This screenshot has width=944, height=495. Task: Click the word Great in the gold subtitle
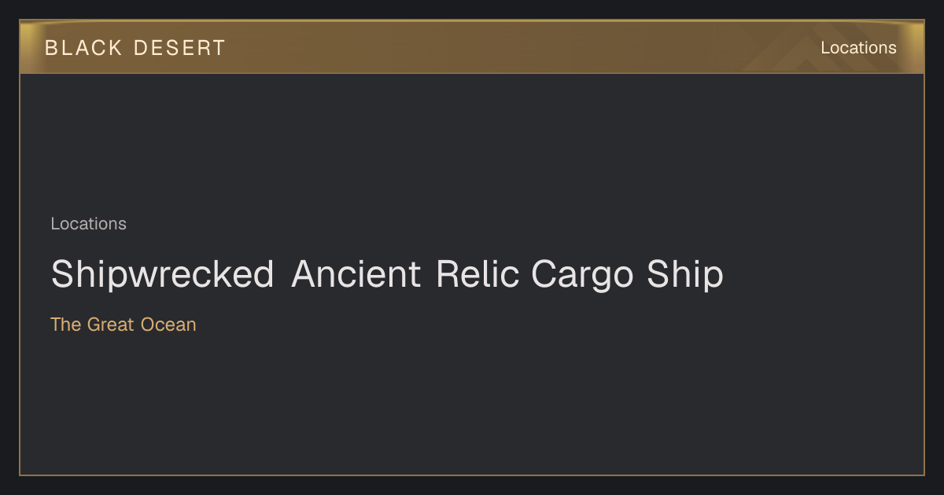click(111, 324)
